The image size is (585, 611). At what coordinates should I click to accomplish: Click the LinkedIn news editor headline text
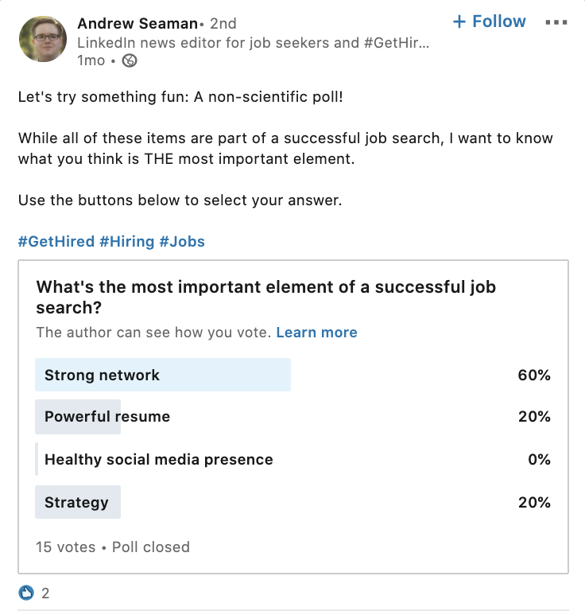[253, 42]
